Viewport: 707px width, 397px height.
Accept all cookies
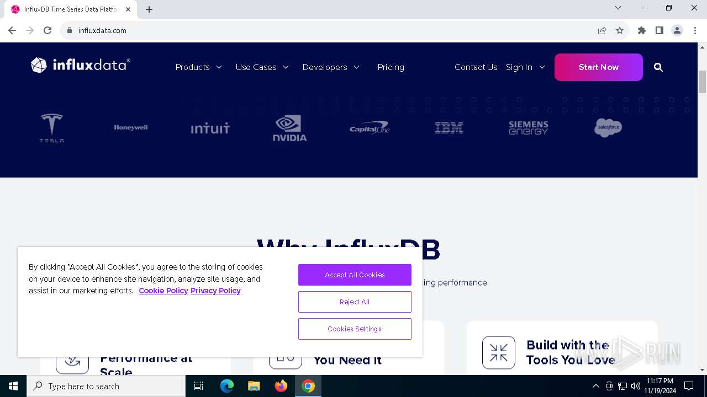(355, 275)
